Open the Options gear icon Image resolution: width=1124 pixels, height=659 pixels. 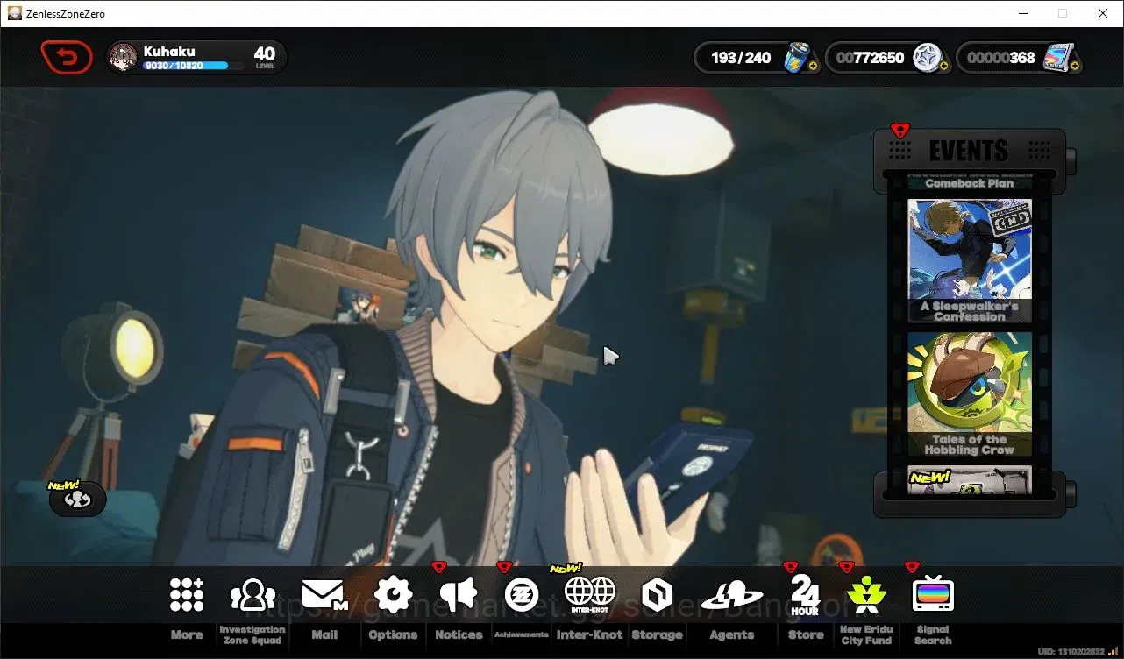[393, 595]
